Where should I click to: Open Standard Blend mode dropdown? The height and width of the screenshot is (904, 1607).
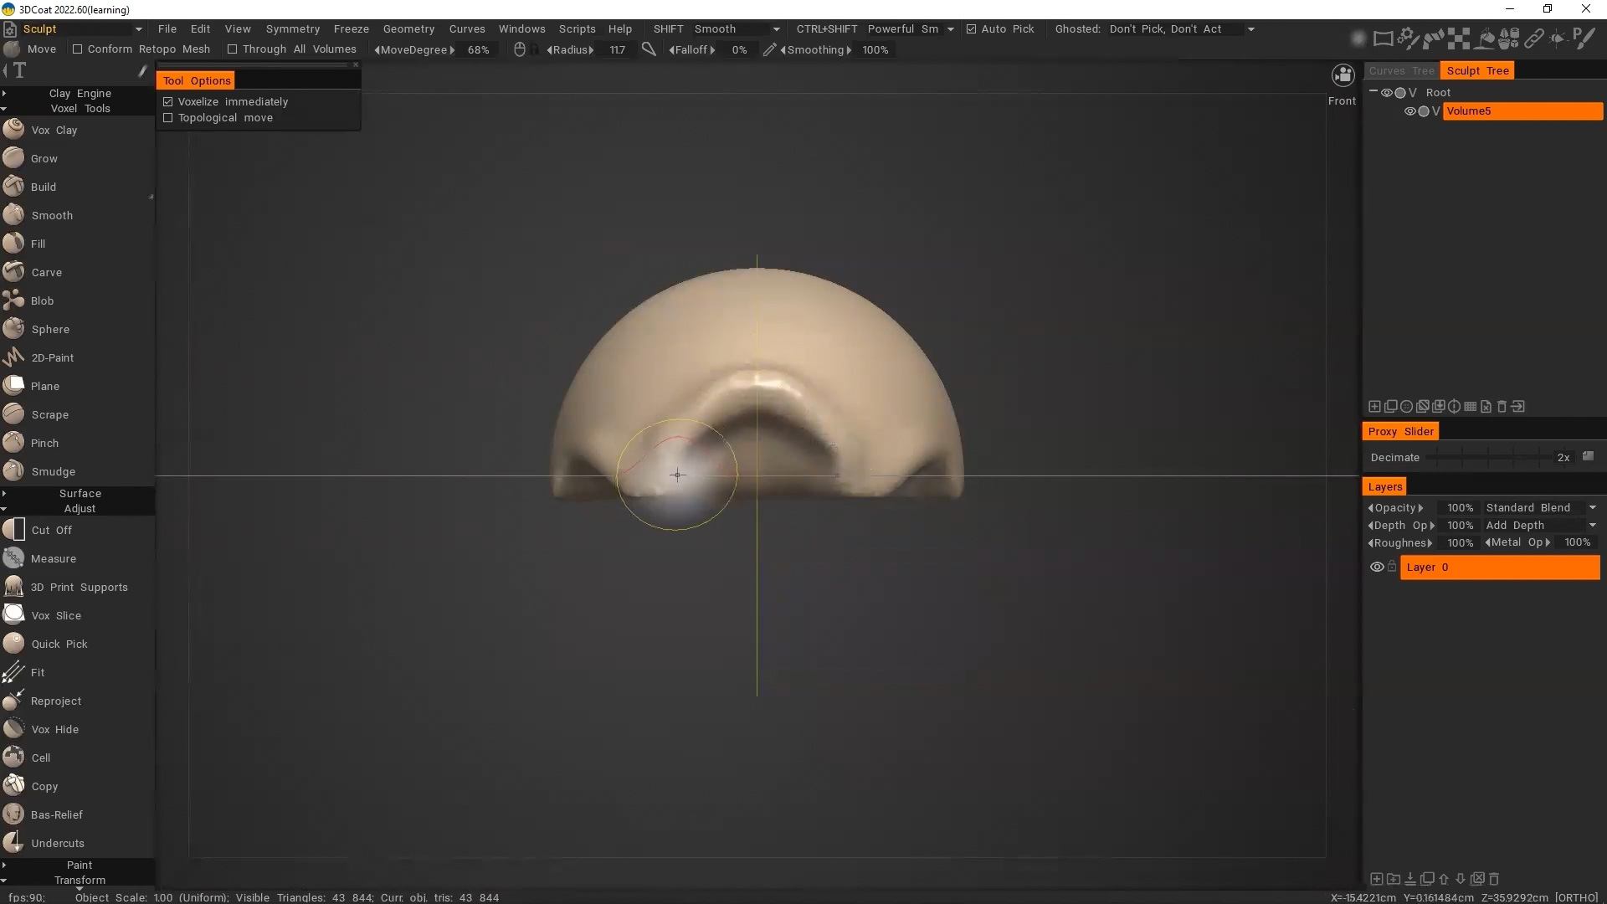point(1540,507)
